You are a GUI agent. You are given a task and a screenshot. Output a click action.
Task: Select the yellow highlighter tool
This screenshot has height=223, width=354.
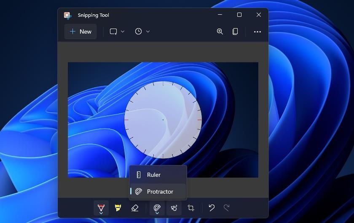[x=118, y=208]
